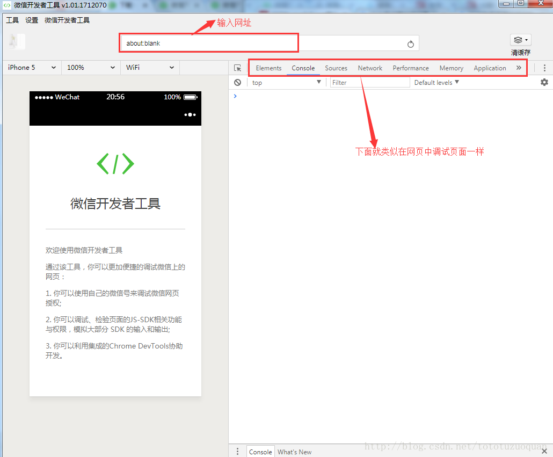Open the iPhone 5 device dropdown
This screenshot has width=553, height=457.
(32, 68)
